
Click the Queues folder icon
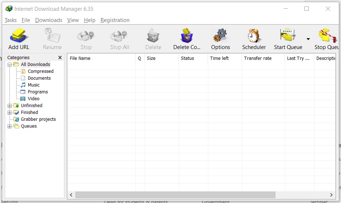point(16,126)
